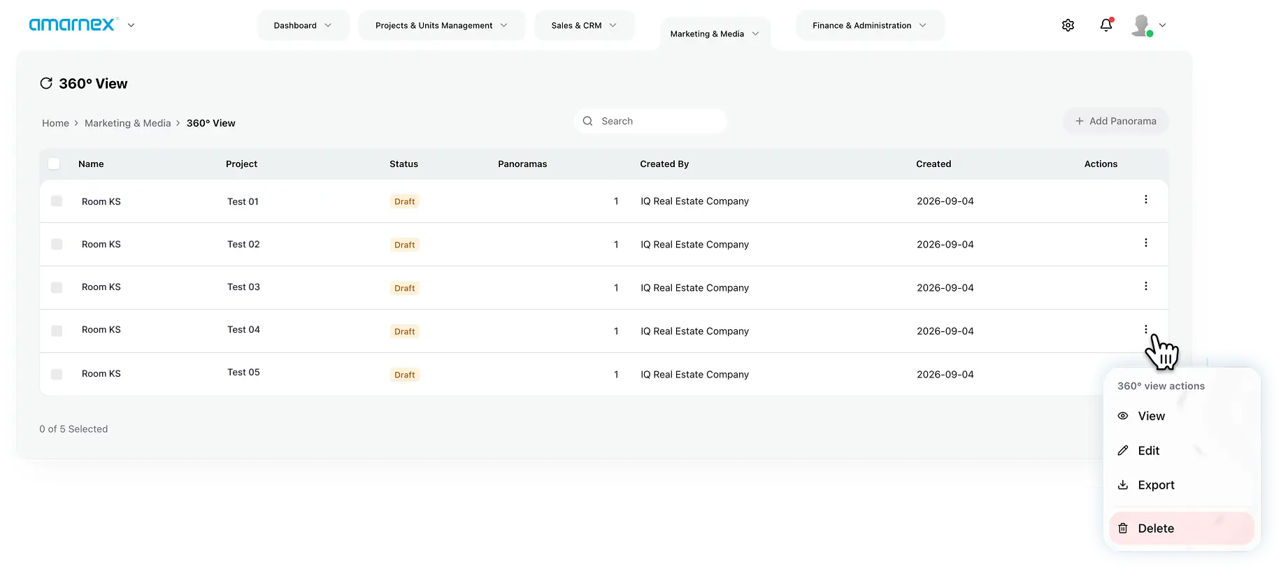This screenshot has width=1281, height=569.
Task: Click IQ Real Estate Company in Test 03 row
Action: (694, 287)
